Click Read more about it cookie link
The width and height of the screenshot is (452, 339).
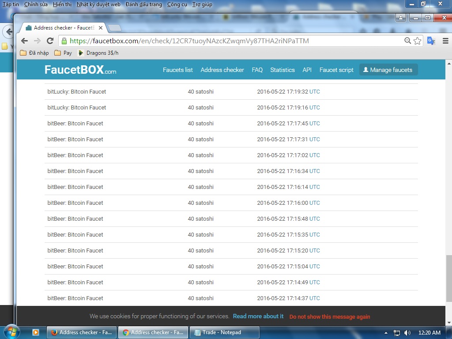(x=258, y=316)
